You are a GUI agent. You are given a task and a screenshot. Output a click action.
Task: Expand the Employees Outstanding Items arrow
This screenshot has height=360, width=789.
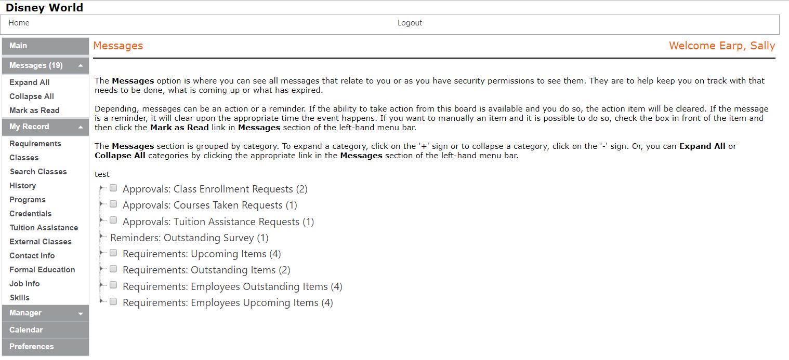(x=101, y=286)
